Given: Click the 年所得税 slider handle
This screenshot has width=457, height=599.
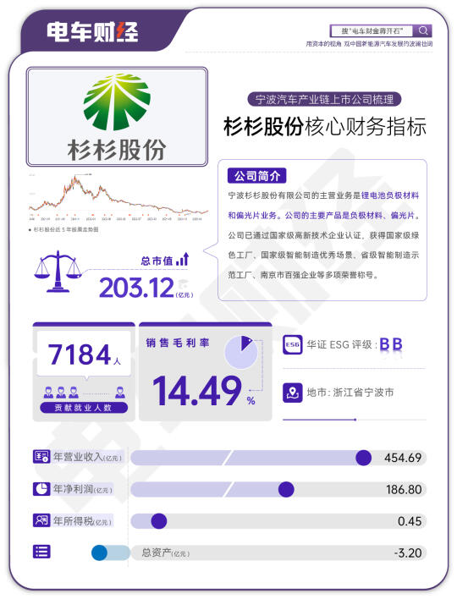Looking at the screenshot, I should (159, 521).
